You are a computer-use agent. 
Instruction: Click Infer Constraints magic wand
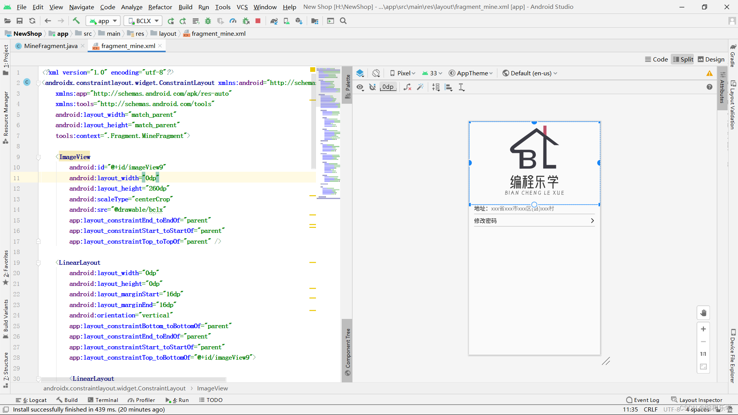coord(420,87)
